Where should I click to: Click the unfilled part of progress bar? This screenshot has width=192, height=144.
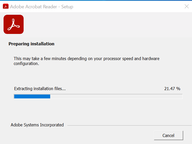coord(116,97)
